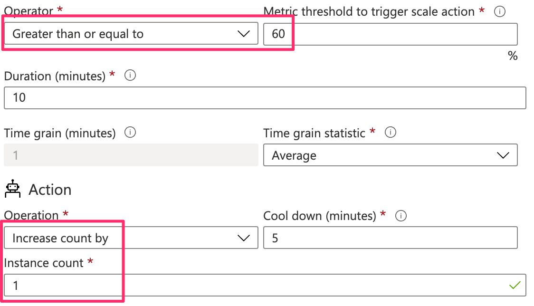Click the robot icon beside Action heading
Image resolution: width=534 pixels, height=306 pixels.
[13, 189]
